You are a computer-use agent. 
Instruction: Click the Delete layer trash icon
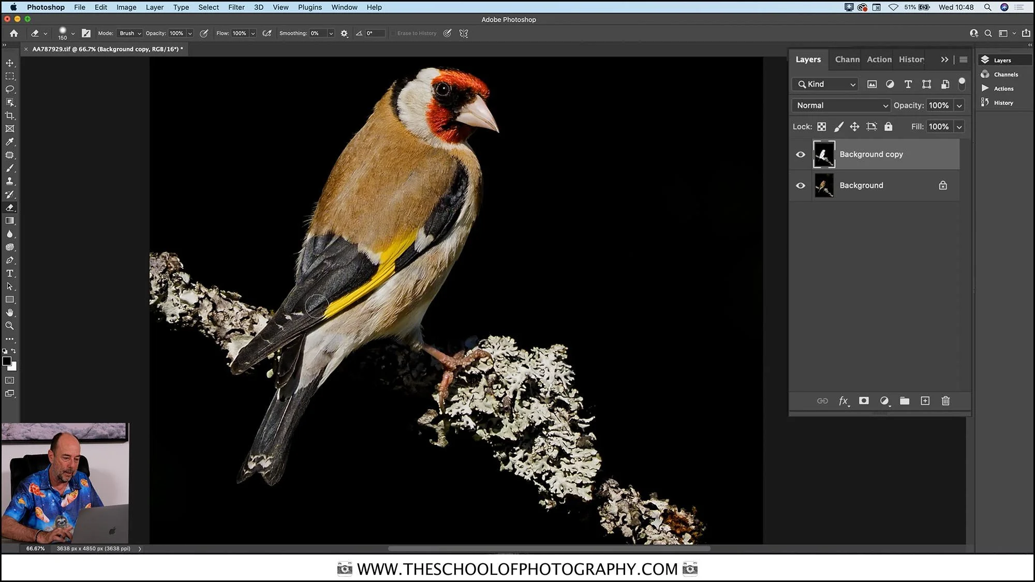tap(945, 401)
